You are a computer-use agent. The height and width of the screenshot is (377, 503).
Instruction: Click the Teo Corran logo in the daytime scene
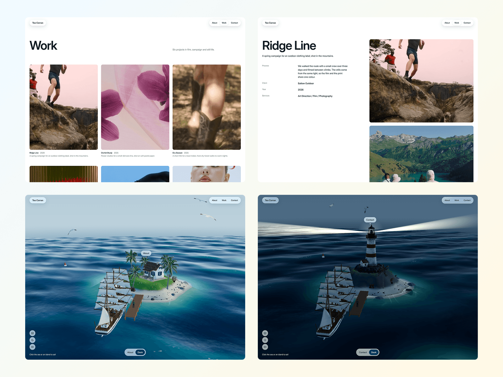(38, 200)
